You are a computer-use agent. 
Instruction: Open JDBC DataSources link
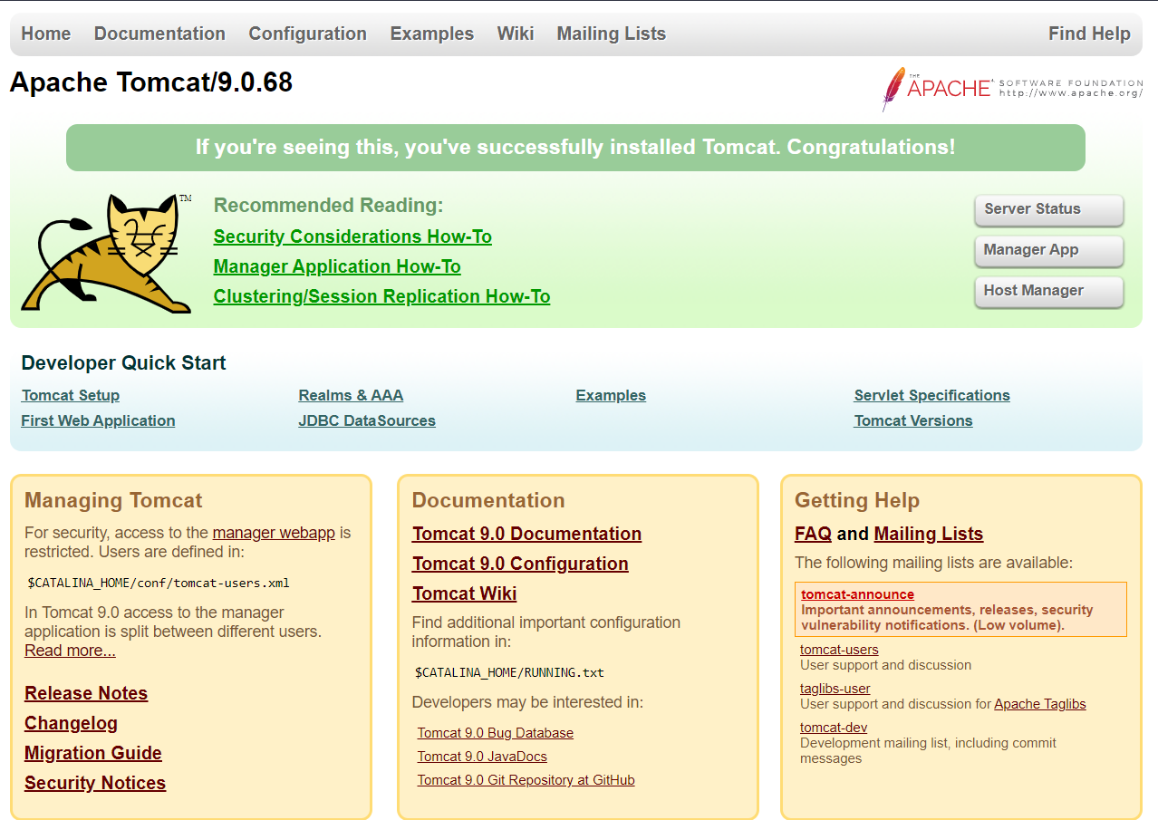pos(367,420)
